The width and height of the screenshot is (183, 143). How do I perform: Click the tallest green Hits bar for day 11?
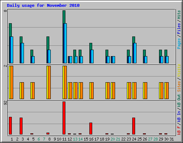(64, 17)
